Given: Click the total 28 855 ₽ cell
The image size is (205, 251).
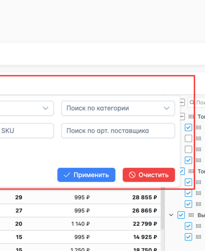Looking at the screenshot, I should point(145,197).
